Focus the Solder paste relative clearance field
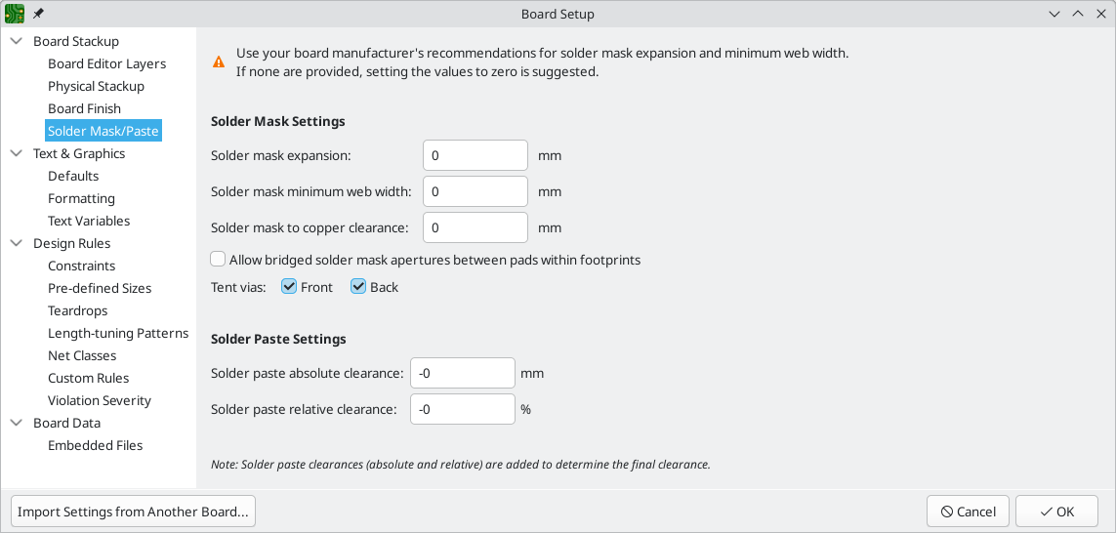 pyautogui.click(x=462, y=409)
